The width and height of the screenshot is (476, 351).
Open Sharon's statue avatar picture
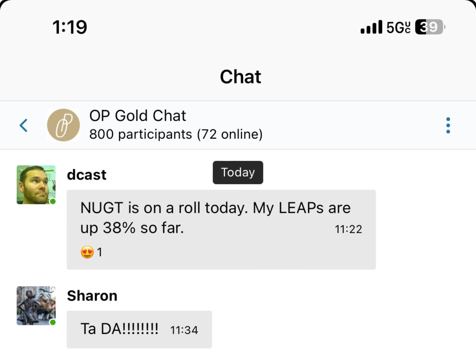click(x=35, y=305)
